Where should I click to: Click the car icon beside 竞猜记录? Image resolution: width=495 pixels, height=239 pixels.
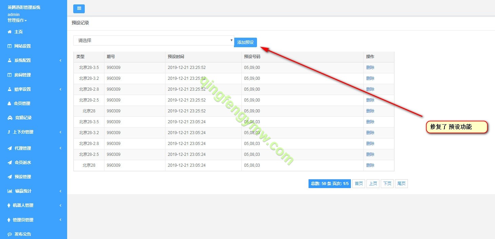10,118
